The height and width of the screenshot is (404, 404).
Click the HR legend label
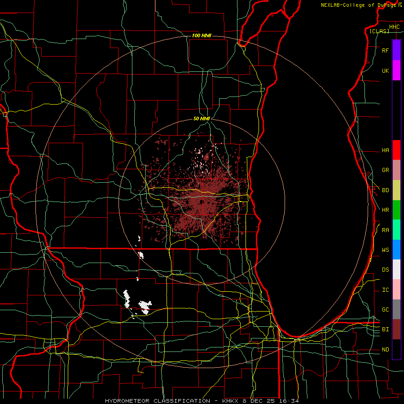[x=385, y=210]
